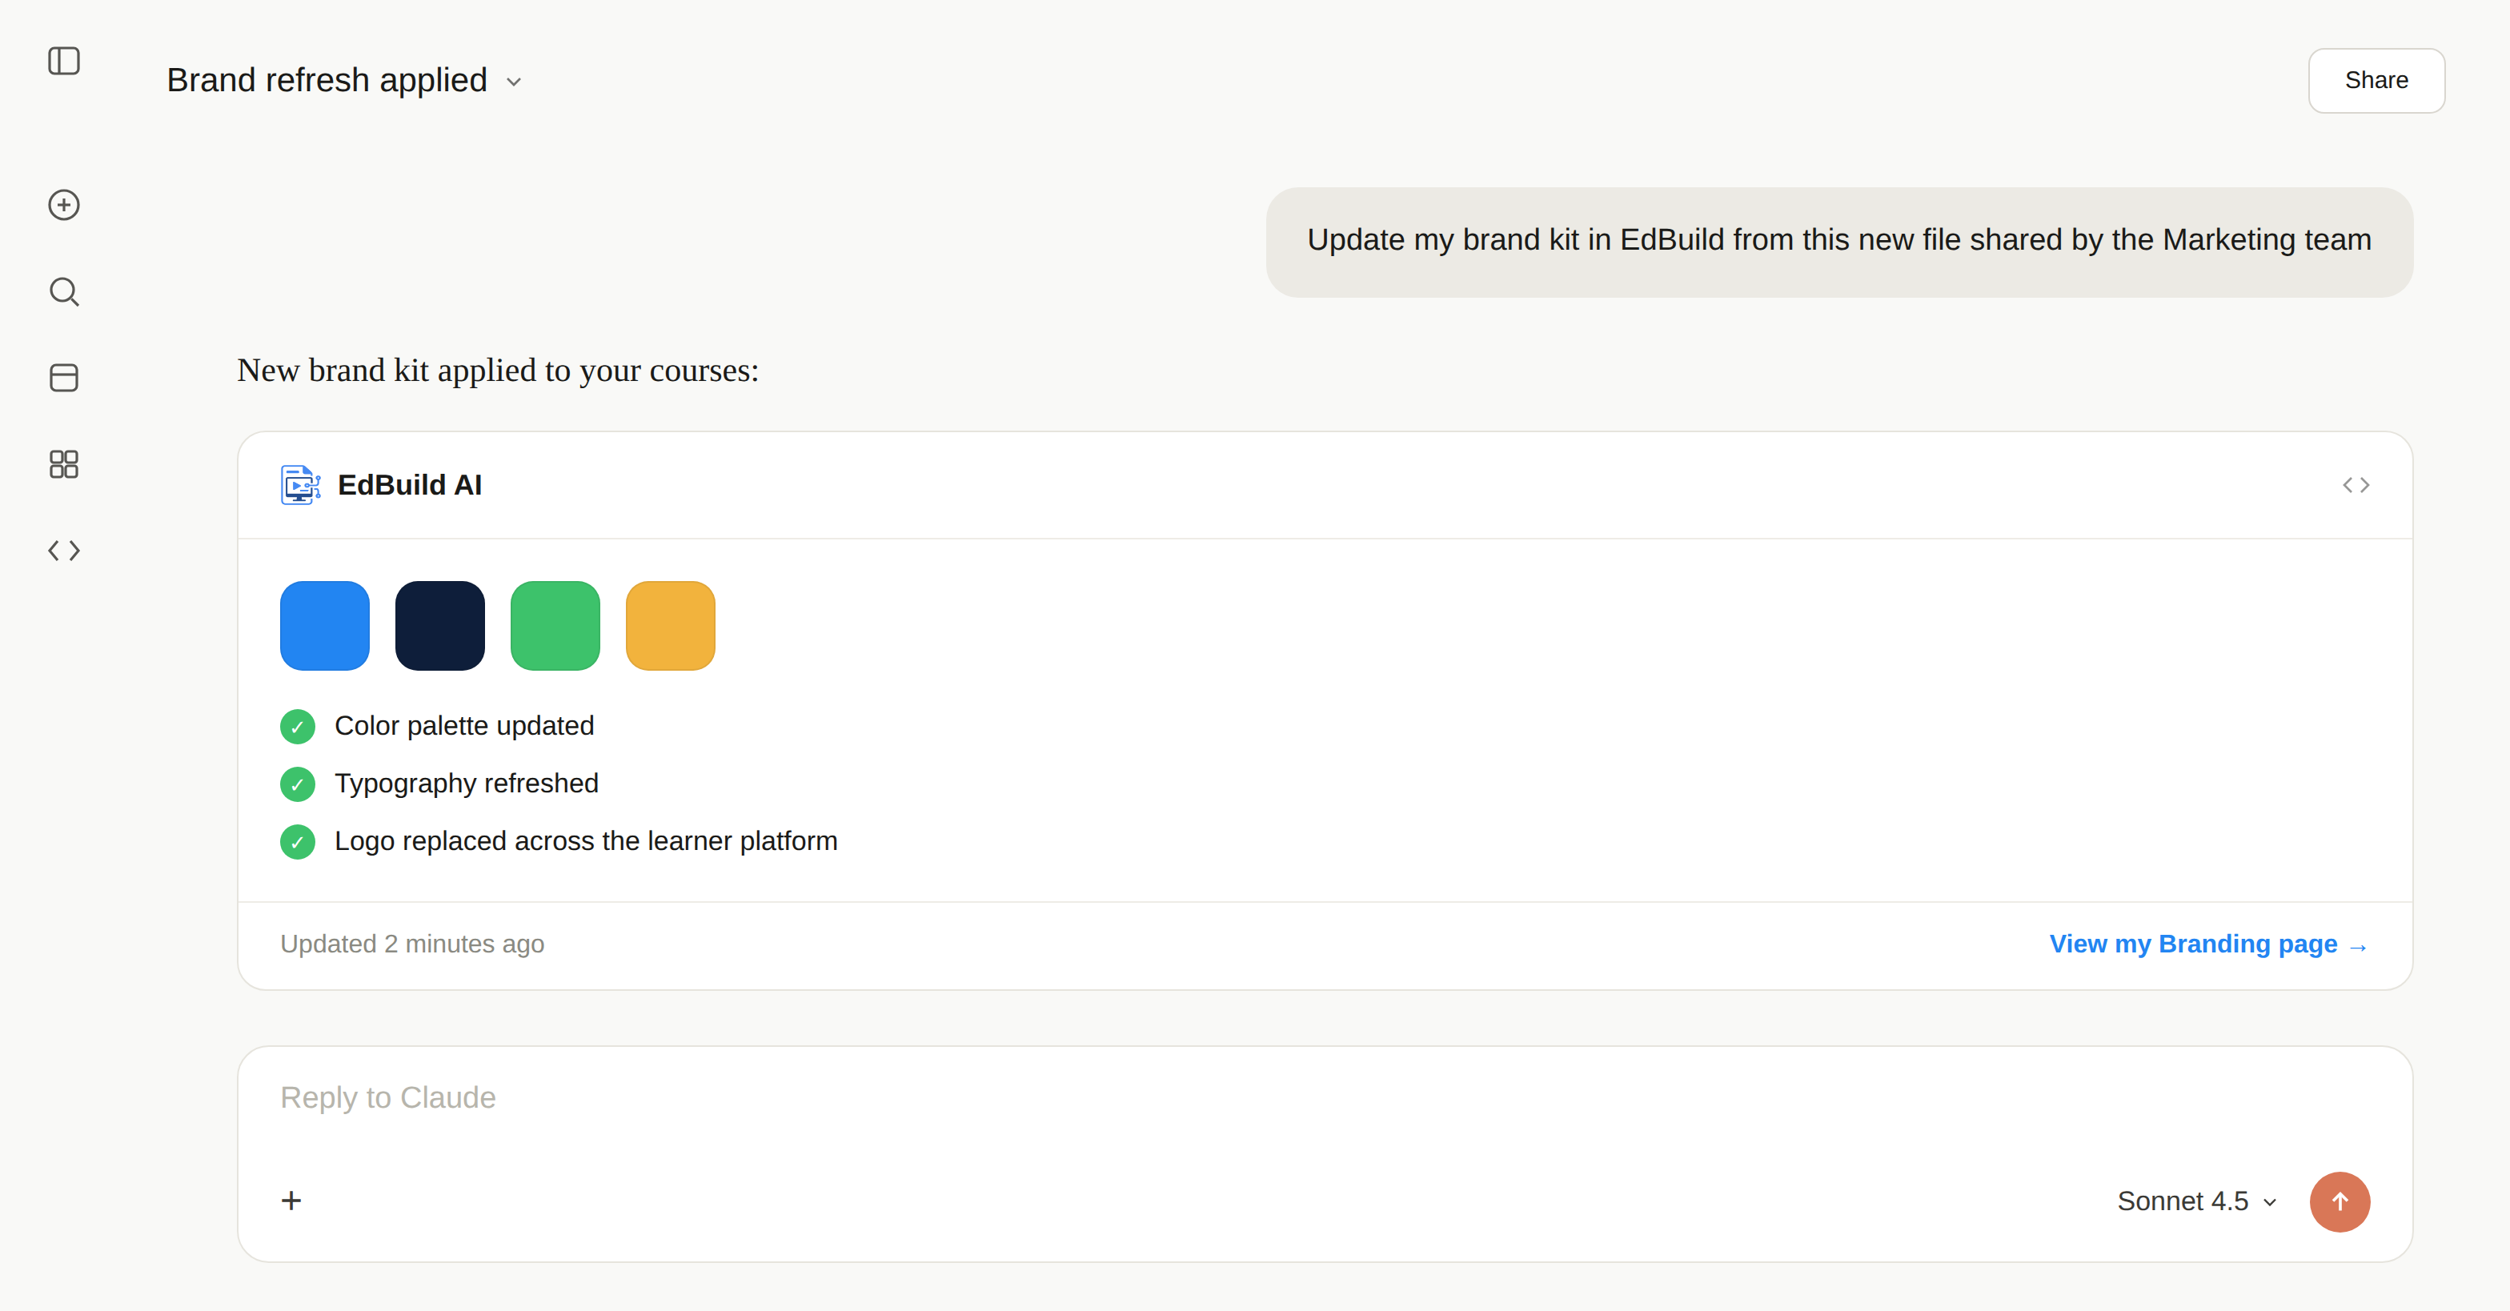Select the amber yellow color swatch
The width and height of the screenshot is (2510, 1311).
pos(671,625)
